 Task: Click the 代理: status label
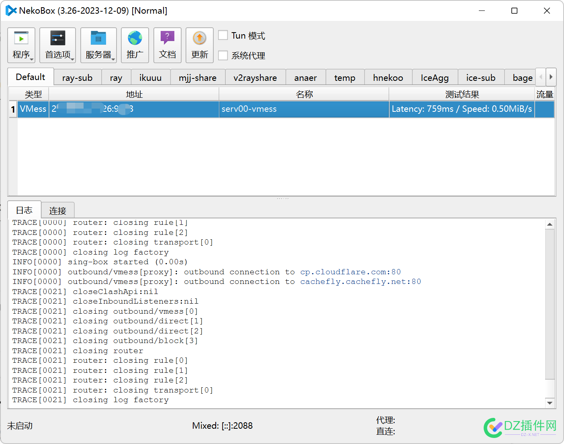[x=386, y=420]
